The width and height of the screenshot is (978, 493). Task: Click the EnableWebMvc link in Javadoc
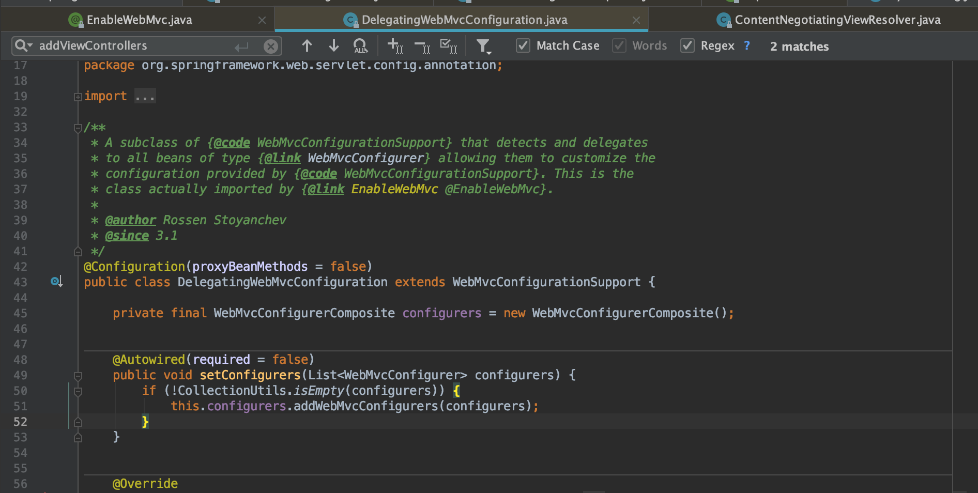(x=394, y=189)
